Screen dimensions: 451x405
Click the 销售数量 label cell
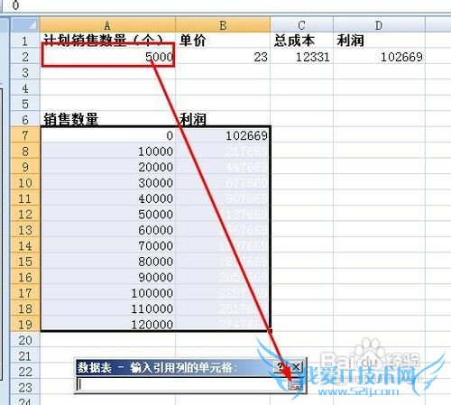pos(107,119)
